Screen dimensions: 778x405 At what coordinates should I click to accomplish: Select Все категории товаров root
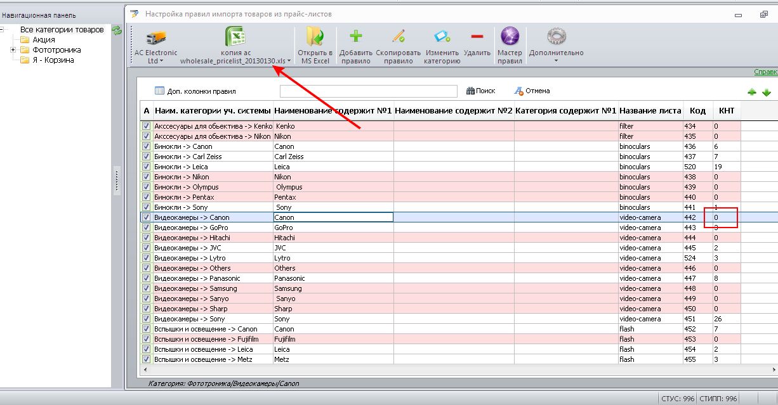62,30
